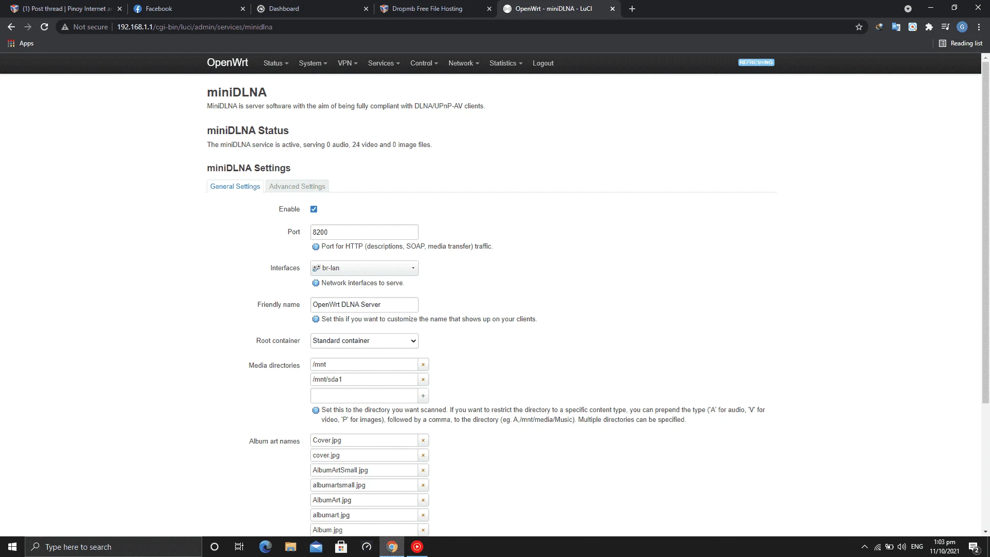Go back to previous page
Image resolution: width=990 pixels, height=557 pixels.
tap(11, 27)
